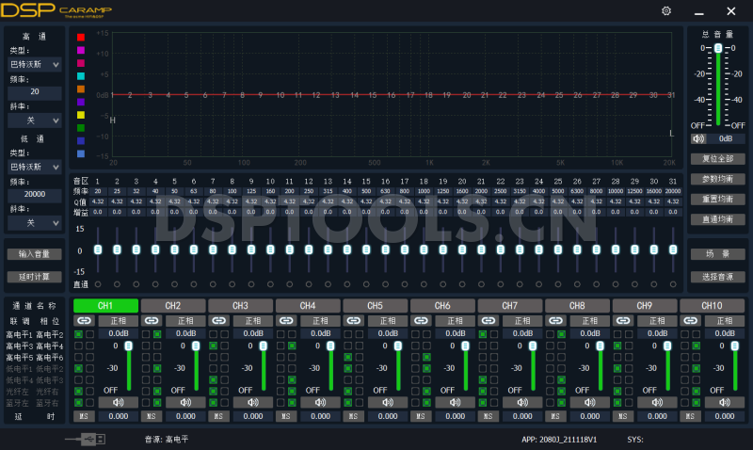The image size is (753, 450).
Task: Click the CH3 link channel icon
Action: [217, 320]
